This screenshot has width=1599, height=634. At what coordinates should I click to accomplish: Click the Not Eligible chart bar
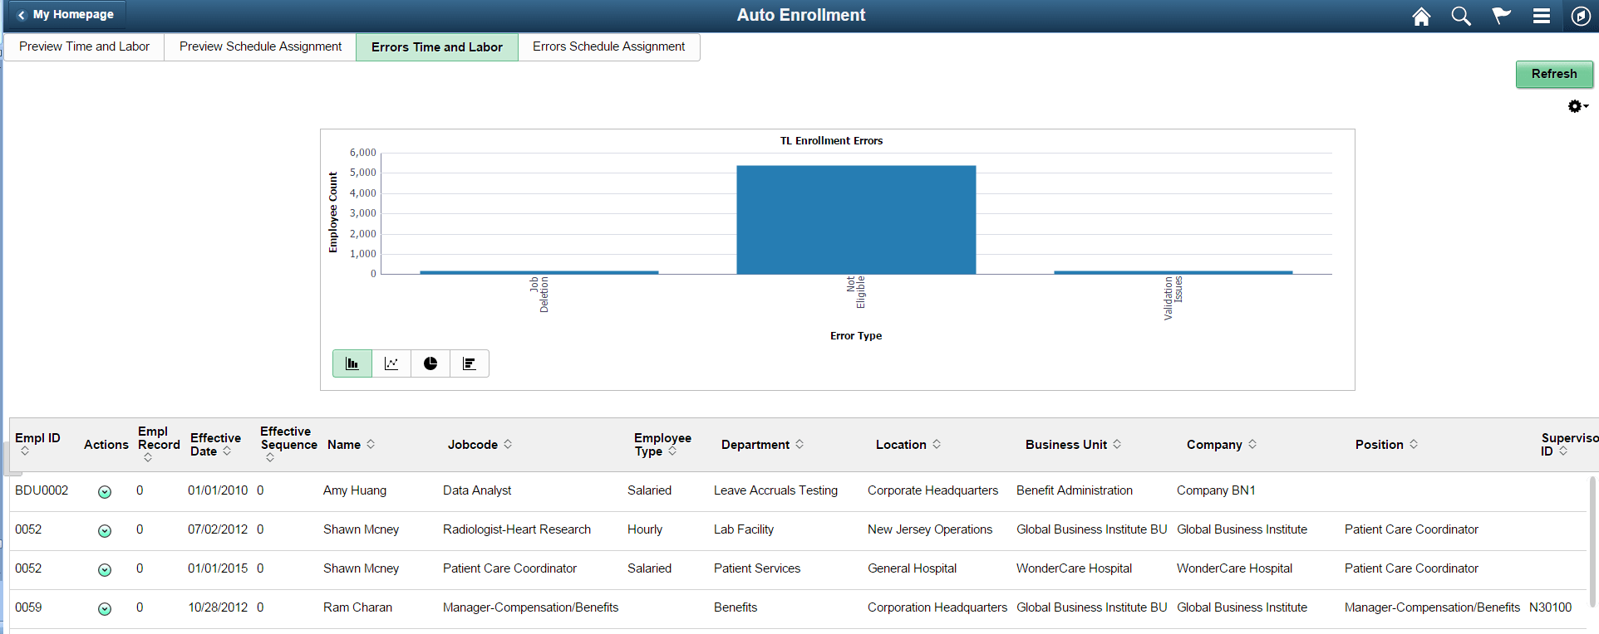coord(856,220)
